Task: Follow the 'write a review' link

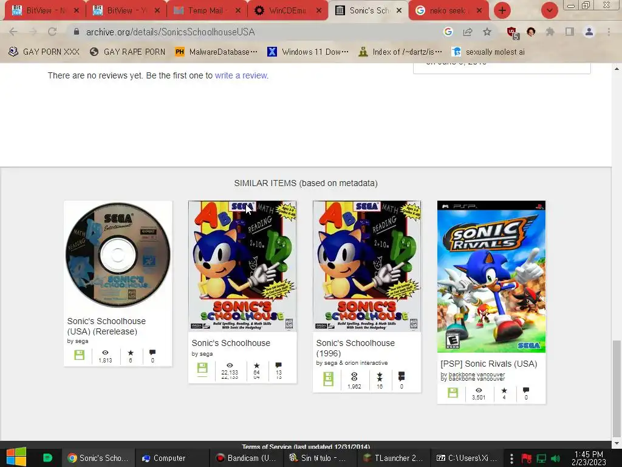Action: point(241,75)
